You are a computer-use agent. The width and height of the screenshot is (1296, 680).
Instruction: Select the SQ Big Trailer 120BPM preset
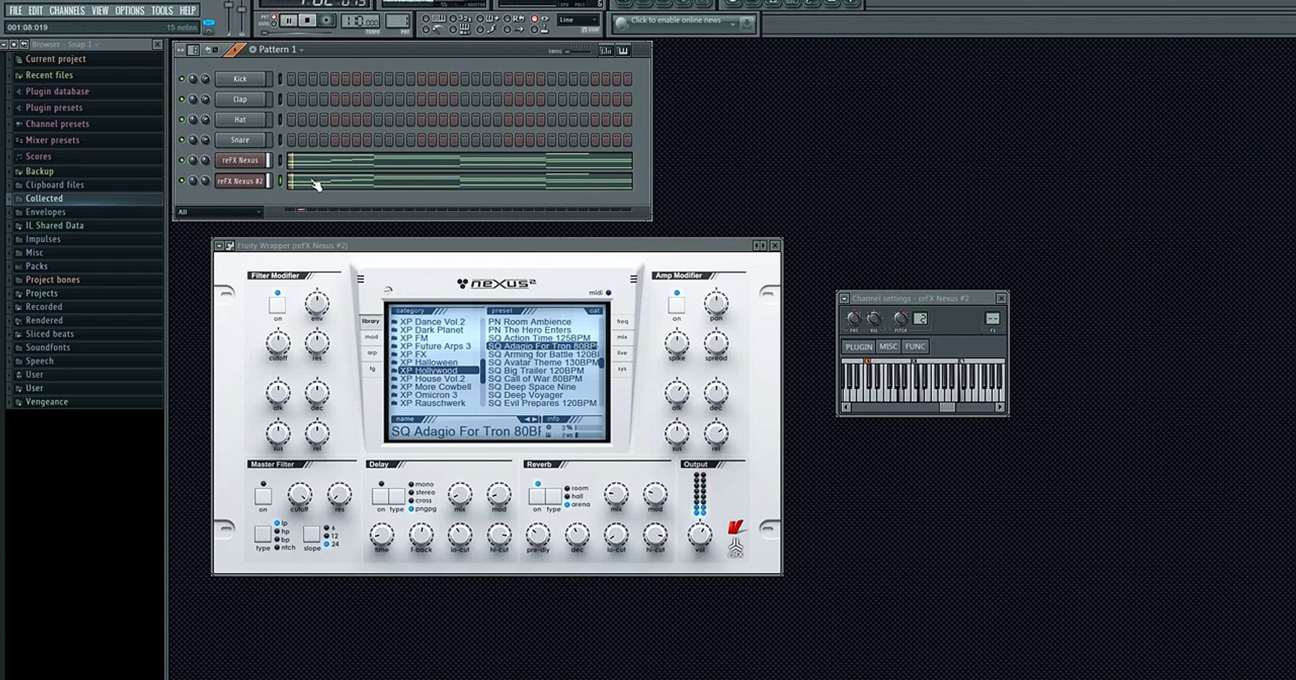pyautogui.click(x=536, y=371)
